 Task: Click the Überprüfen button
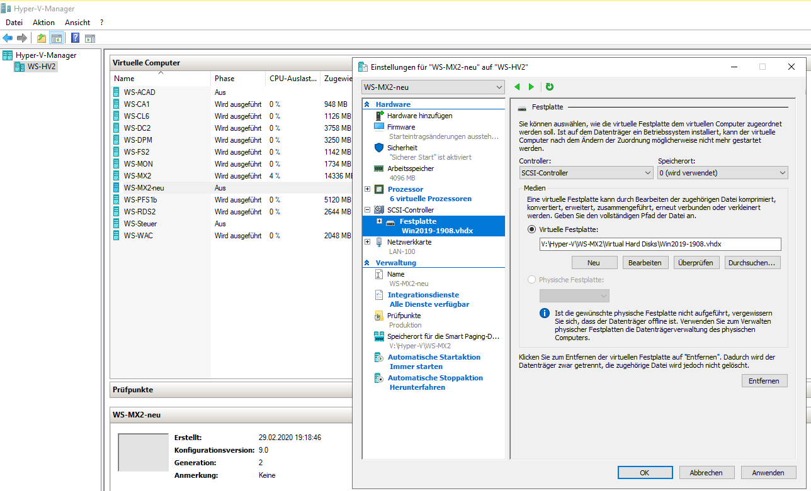click(696, 263)
